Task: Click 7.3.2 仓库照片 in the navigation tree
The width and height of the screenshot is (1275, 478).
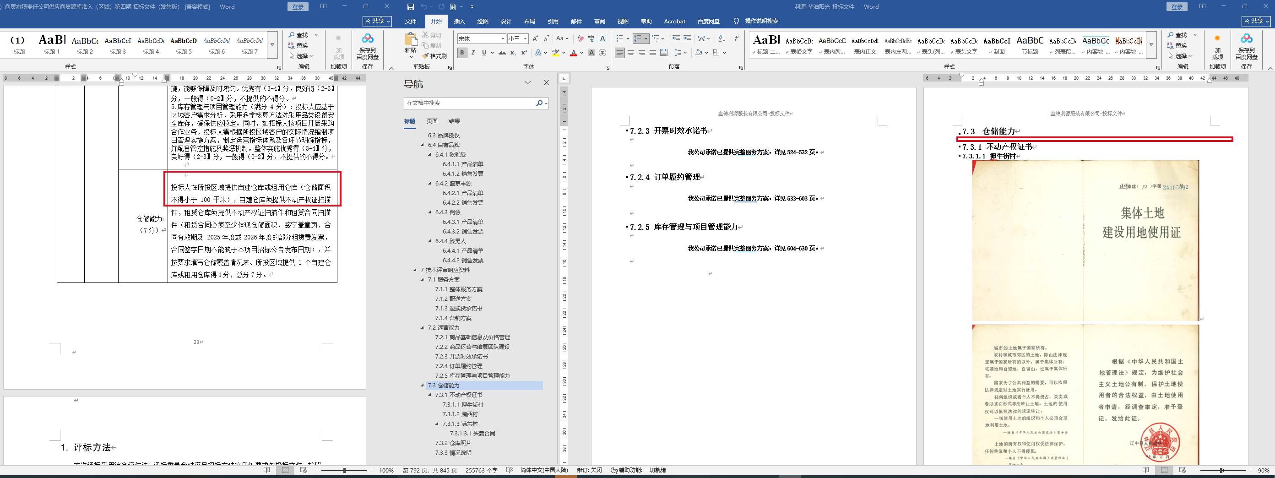Action: click(453, 443)
